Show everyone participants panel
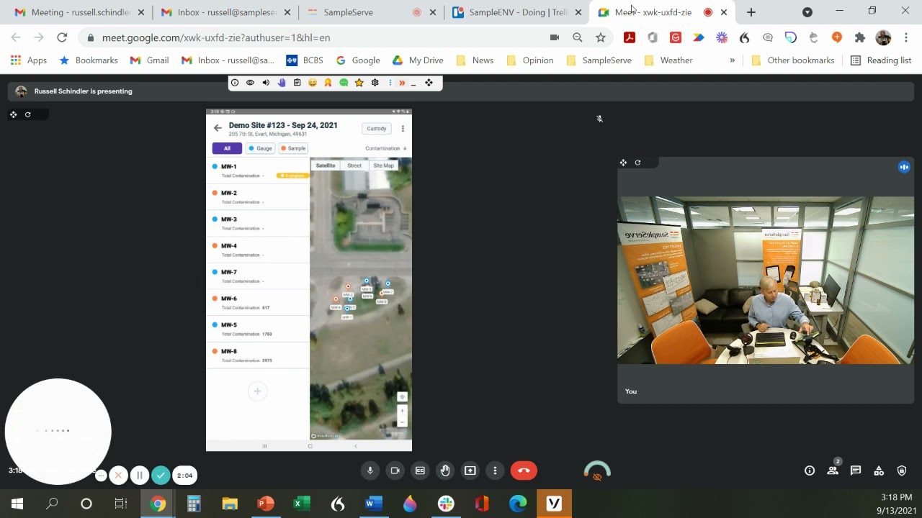Screen dimensions: 922x518 [833, 471]
